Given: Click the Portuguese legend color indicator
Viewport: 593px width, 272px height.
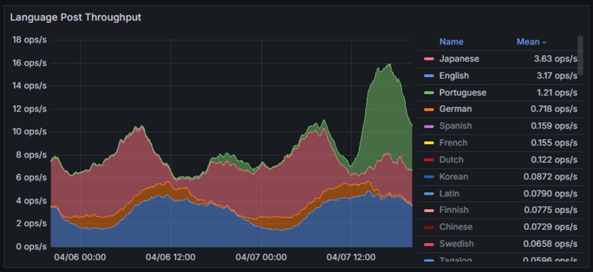Looking at the screenshot, I should tap(428, 93).
